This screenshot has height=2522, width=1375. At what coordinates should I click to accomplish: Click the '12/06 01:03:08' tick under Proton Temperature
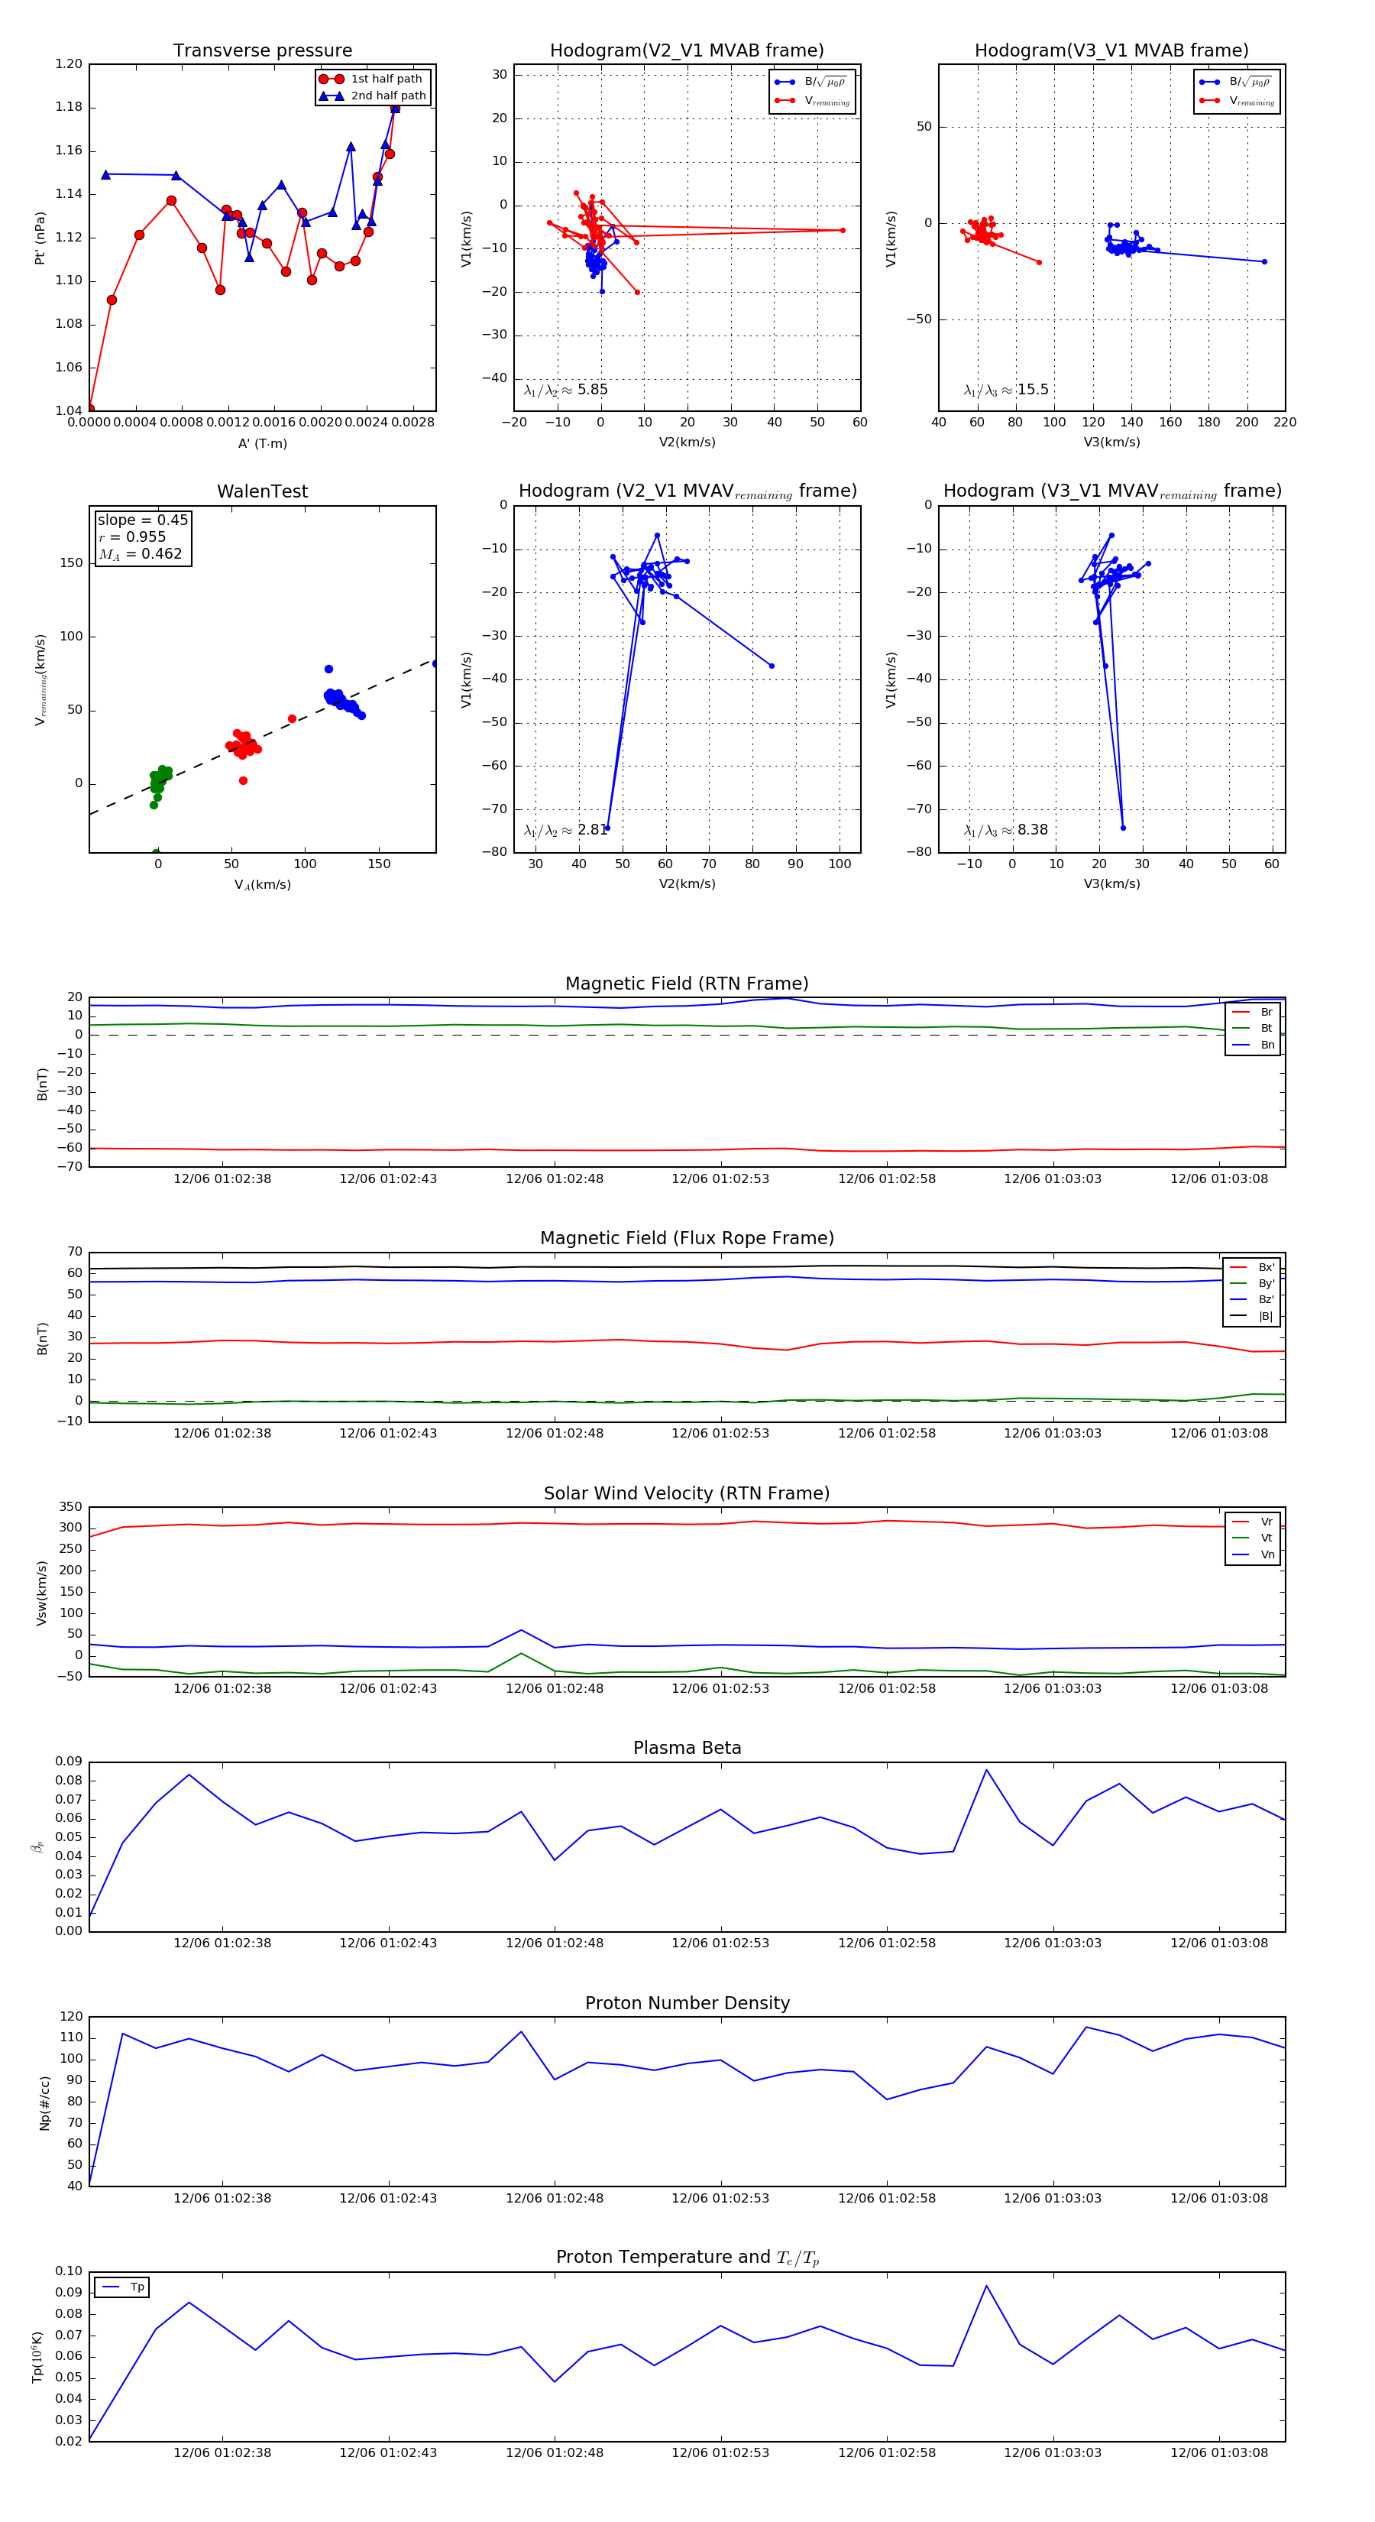(x=1219, y=2452)
